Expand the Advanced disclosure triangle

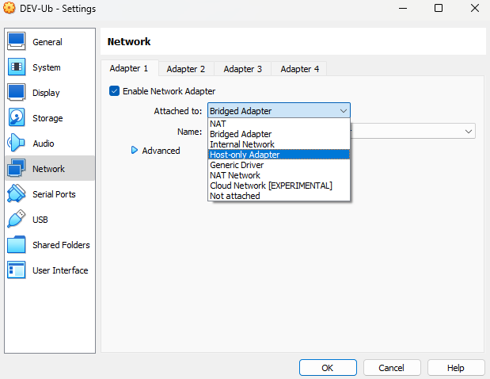135,150
